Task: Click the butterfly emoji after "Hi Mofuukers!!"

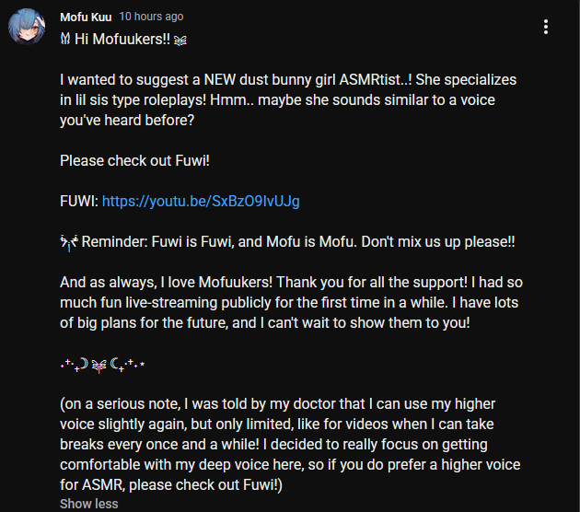Action: (180, 40)
